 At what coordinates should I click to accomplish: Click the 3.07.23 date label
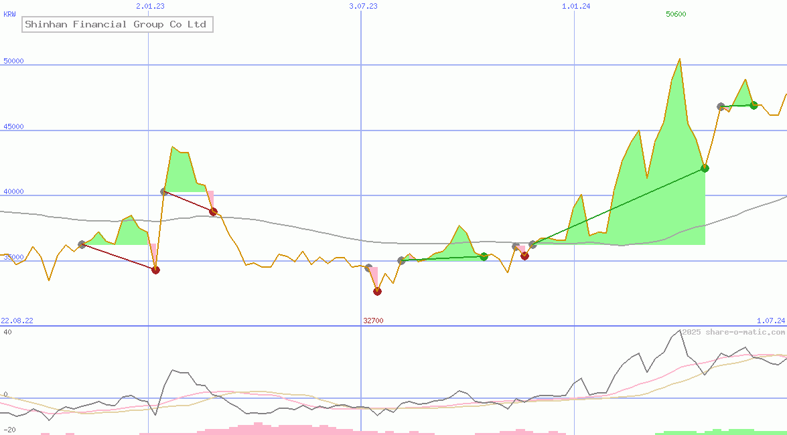point(363,6)
